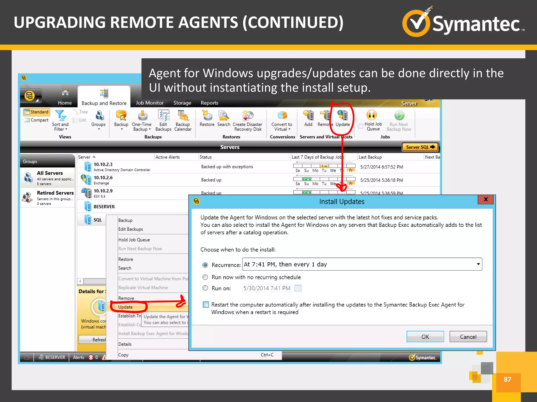Click the Refresh button in details pane
Image resolution: width=537 pixels, height=402 pixels.
(93, 340)
